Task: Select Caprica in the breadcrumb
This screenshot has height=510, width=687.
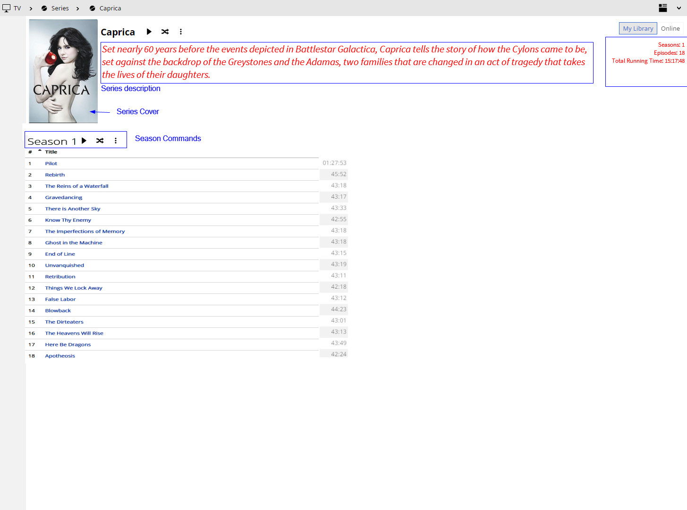Action: pyautogui.click(x=110, y=8)
